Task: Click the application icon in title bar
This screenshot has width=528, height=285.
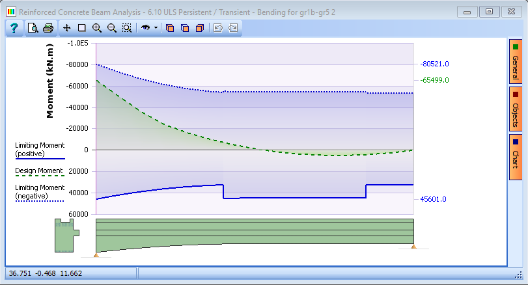Action: (x=11, y=12)
